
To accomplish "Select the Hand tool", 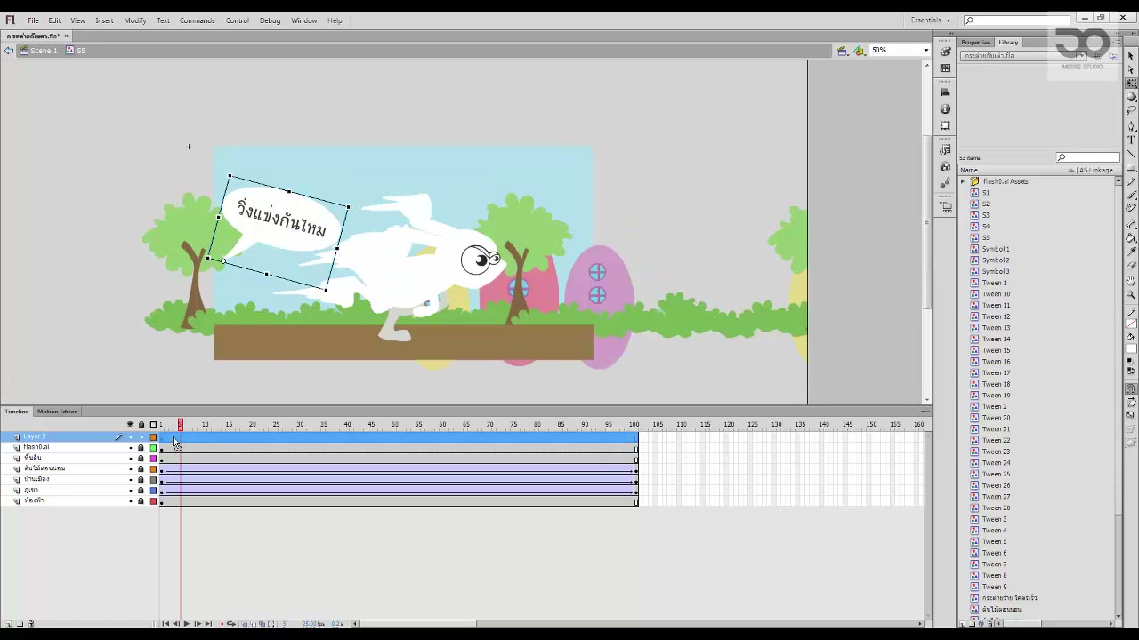I will coord(1131,281).
